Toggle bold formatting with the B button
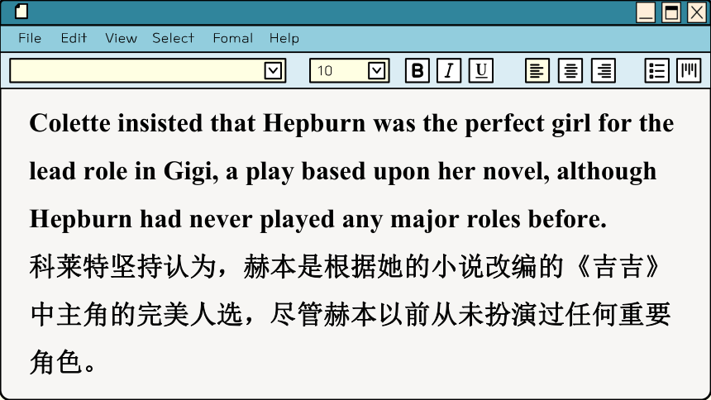 pos(418,70)
